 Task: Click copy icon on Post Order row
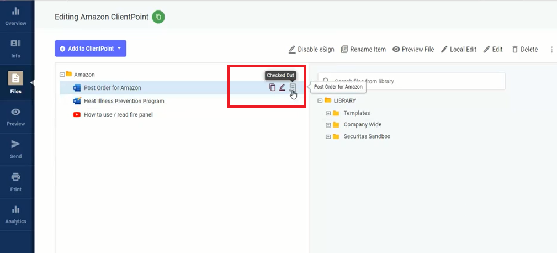[273, 87]
